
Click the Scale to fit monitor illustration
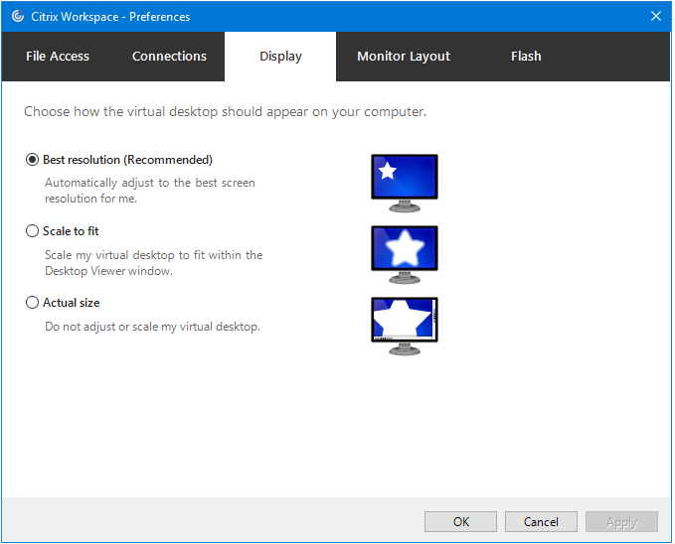pos(405,255)
